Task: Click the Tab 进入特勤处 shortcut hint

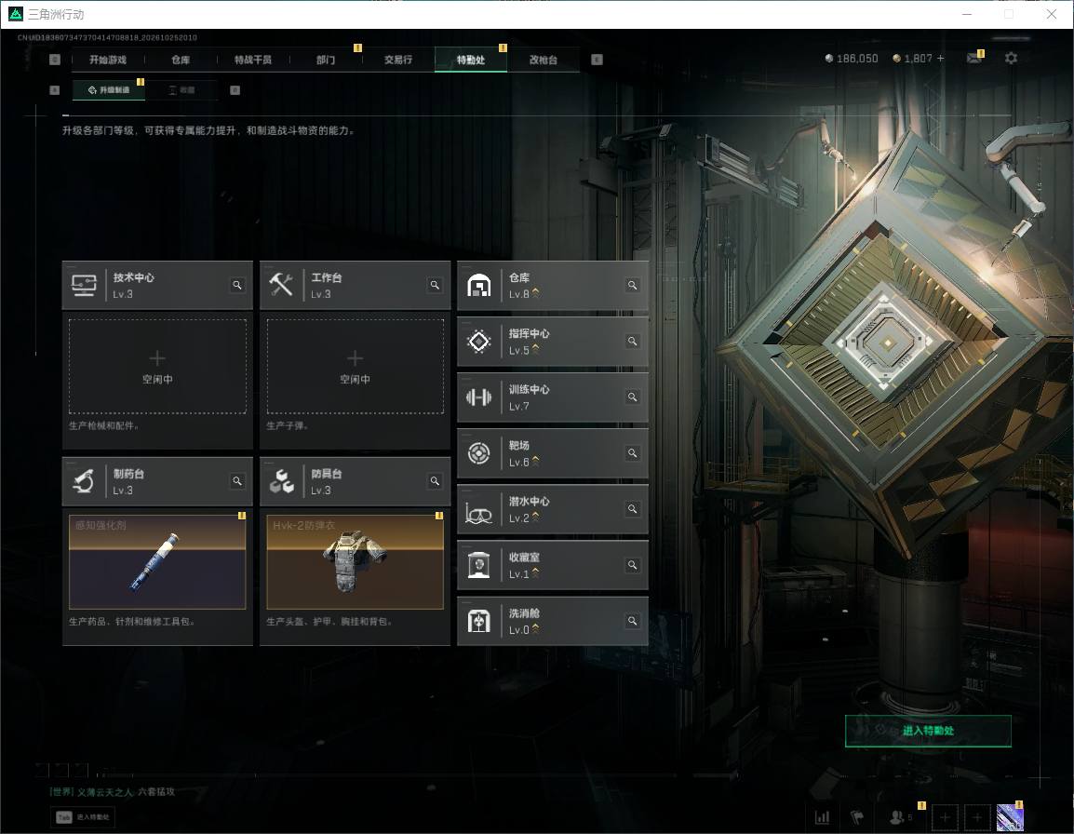Action: [x=84, y=817]
